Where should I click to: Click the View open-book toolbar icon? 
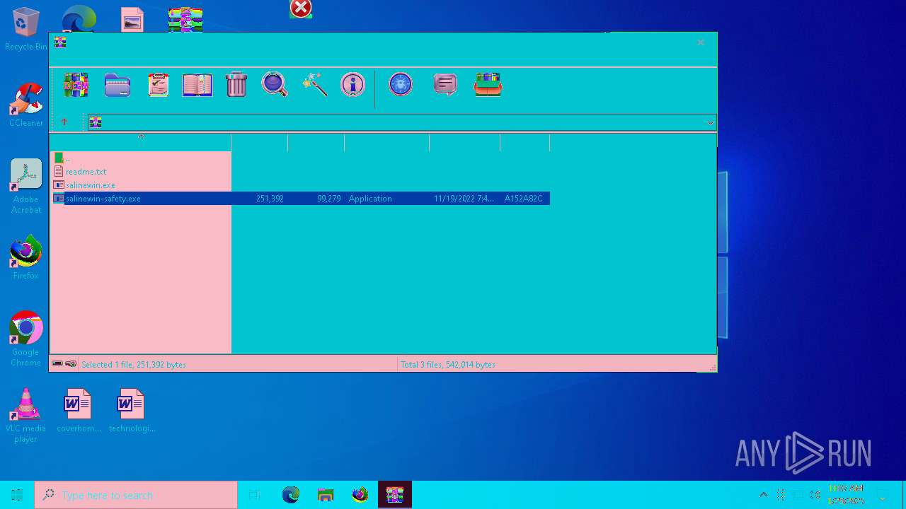197,85
